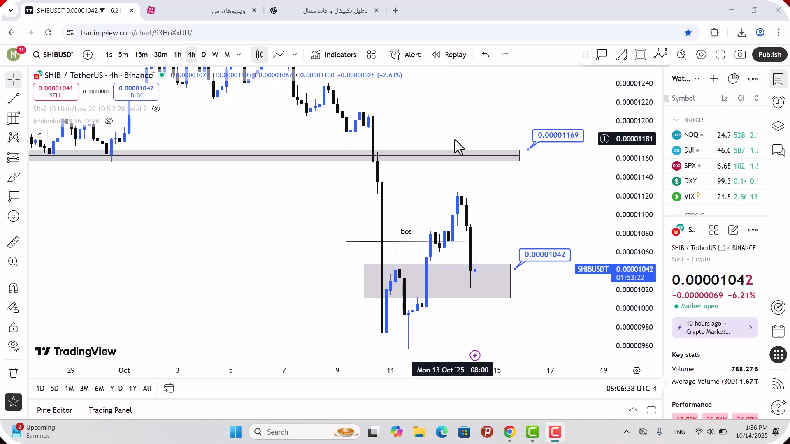Viewport: 790px width, 444px height.
Task: Toggle lock all drawings
Action: point(14,327)
